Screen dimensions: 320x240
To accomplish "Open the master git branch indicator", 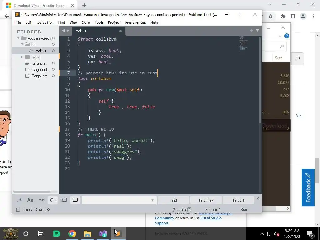I will [x=182, y=210].
